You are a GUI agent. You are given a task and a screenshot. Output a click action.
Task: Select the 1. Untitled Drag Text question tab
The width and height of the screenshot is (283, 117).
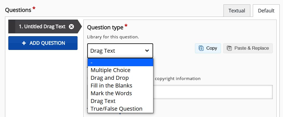click(42, 26)
